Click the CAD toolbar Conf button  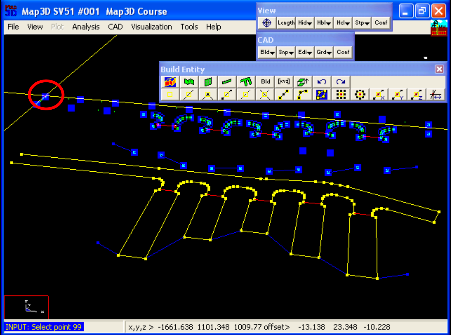[343, 52]
